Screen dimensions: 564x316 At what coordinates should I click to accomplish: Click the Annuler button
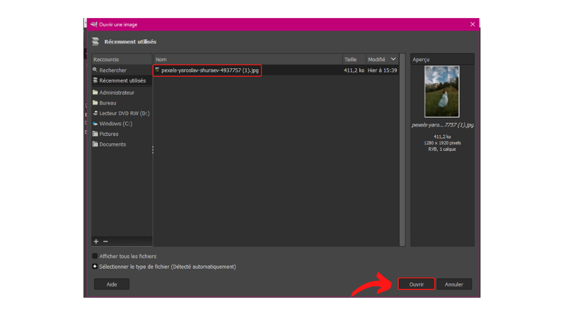[x=453, y=284]
